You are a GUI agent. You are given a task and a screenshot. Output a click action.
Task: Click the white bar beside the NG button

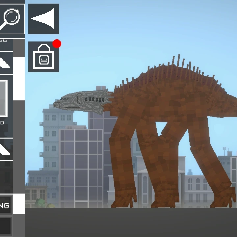(x=19, y=204)
